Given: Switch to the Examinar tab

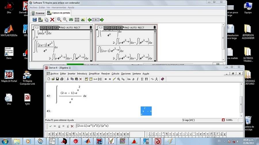Looking at the screenshot, I should click(x=38, y=13).
